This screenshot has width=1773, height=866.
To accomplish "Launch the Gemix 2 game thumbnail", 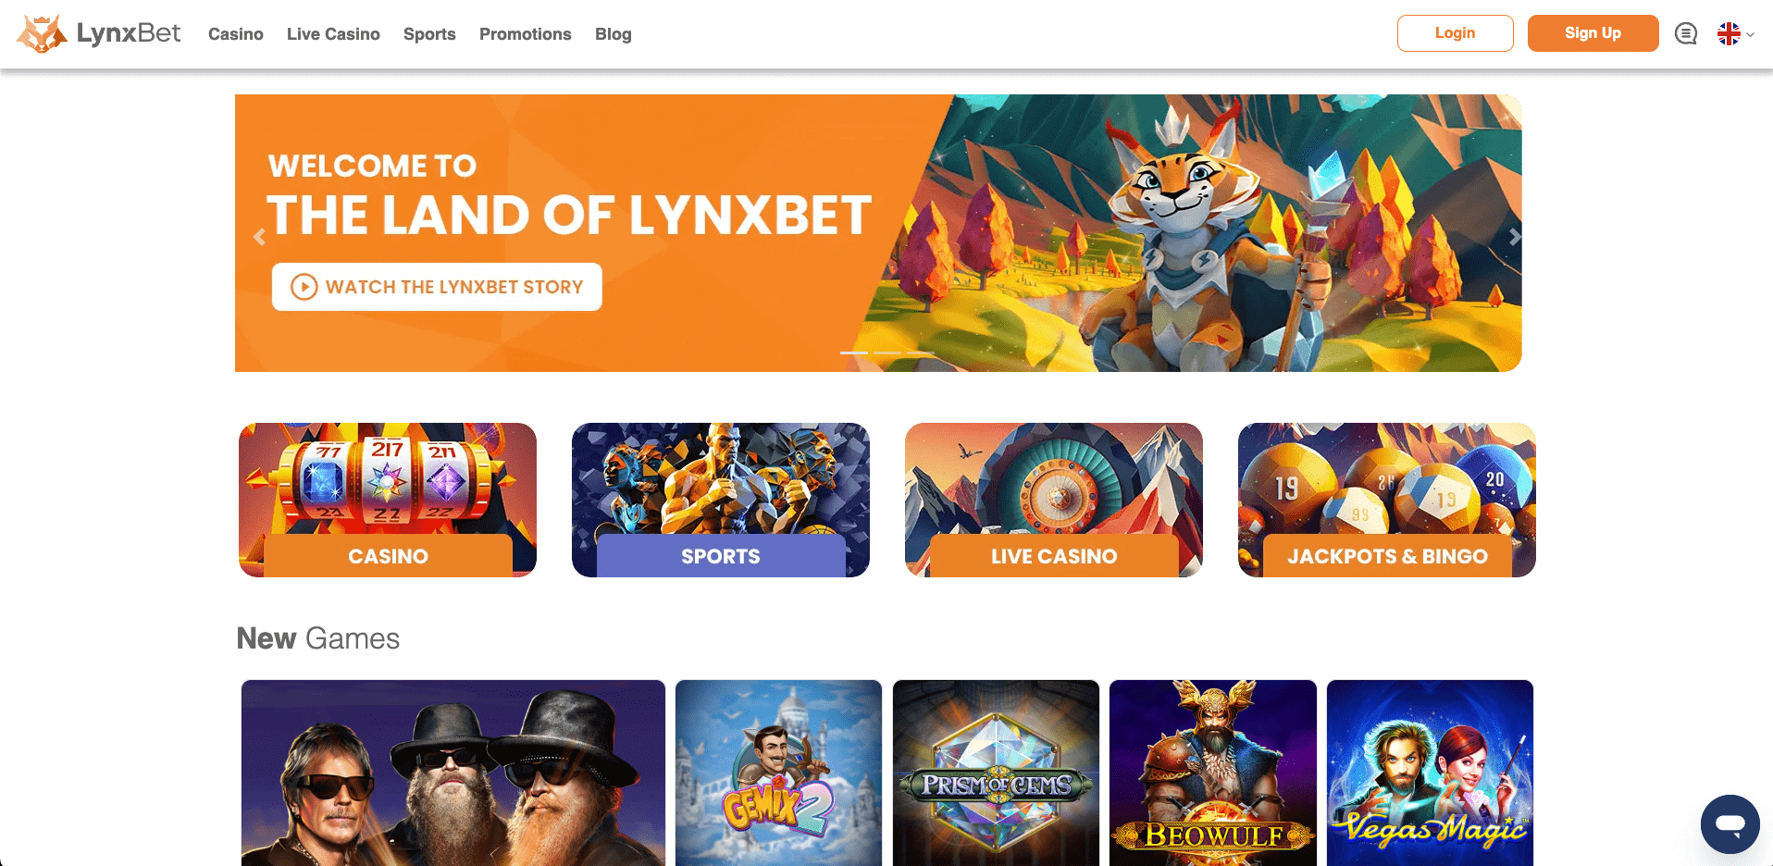I will pyautogui.click(x=778, y=773).
